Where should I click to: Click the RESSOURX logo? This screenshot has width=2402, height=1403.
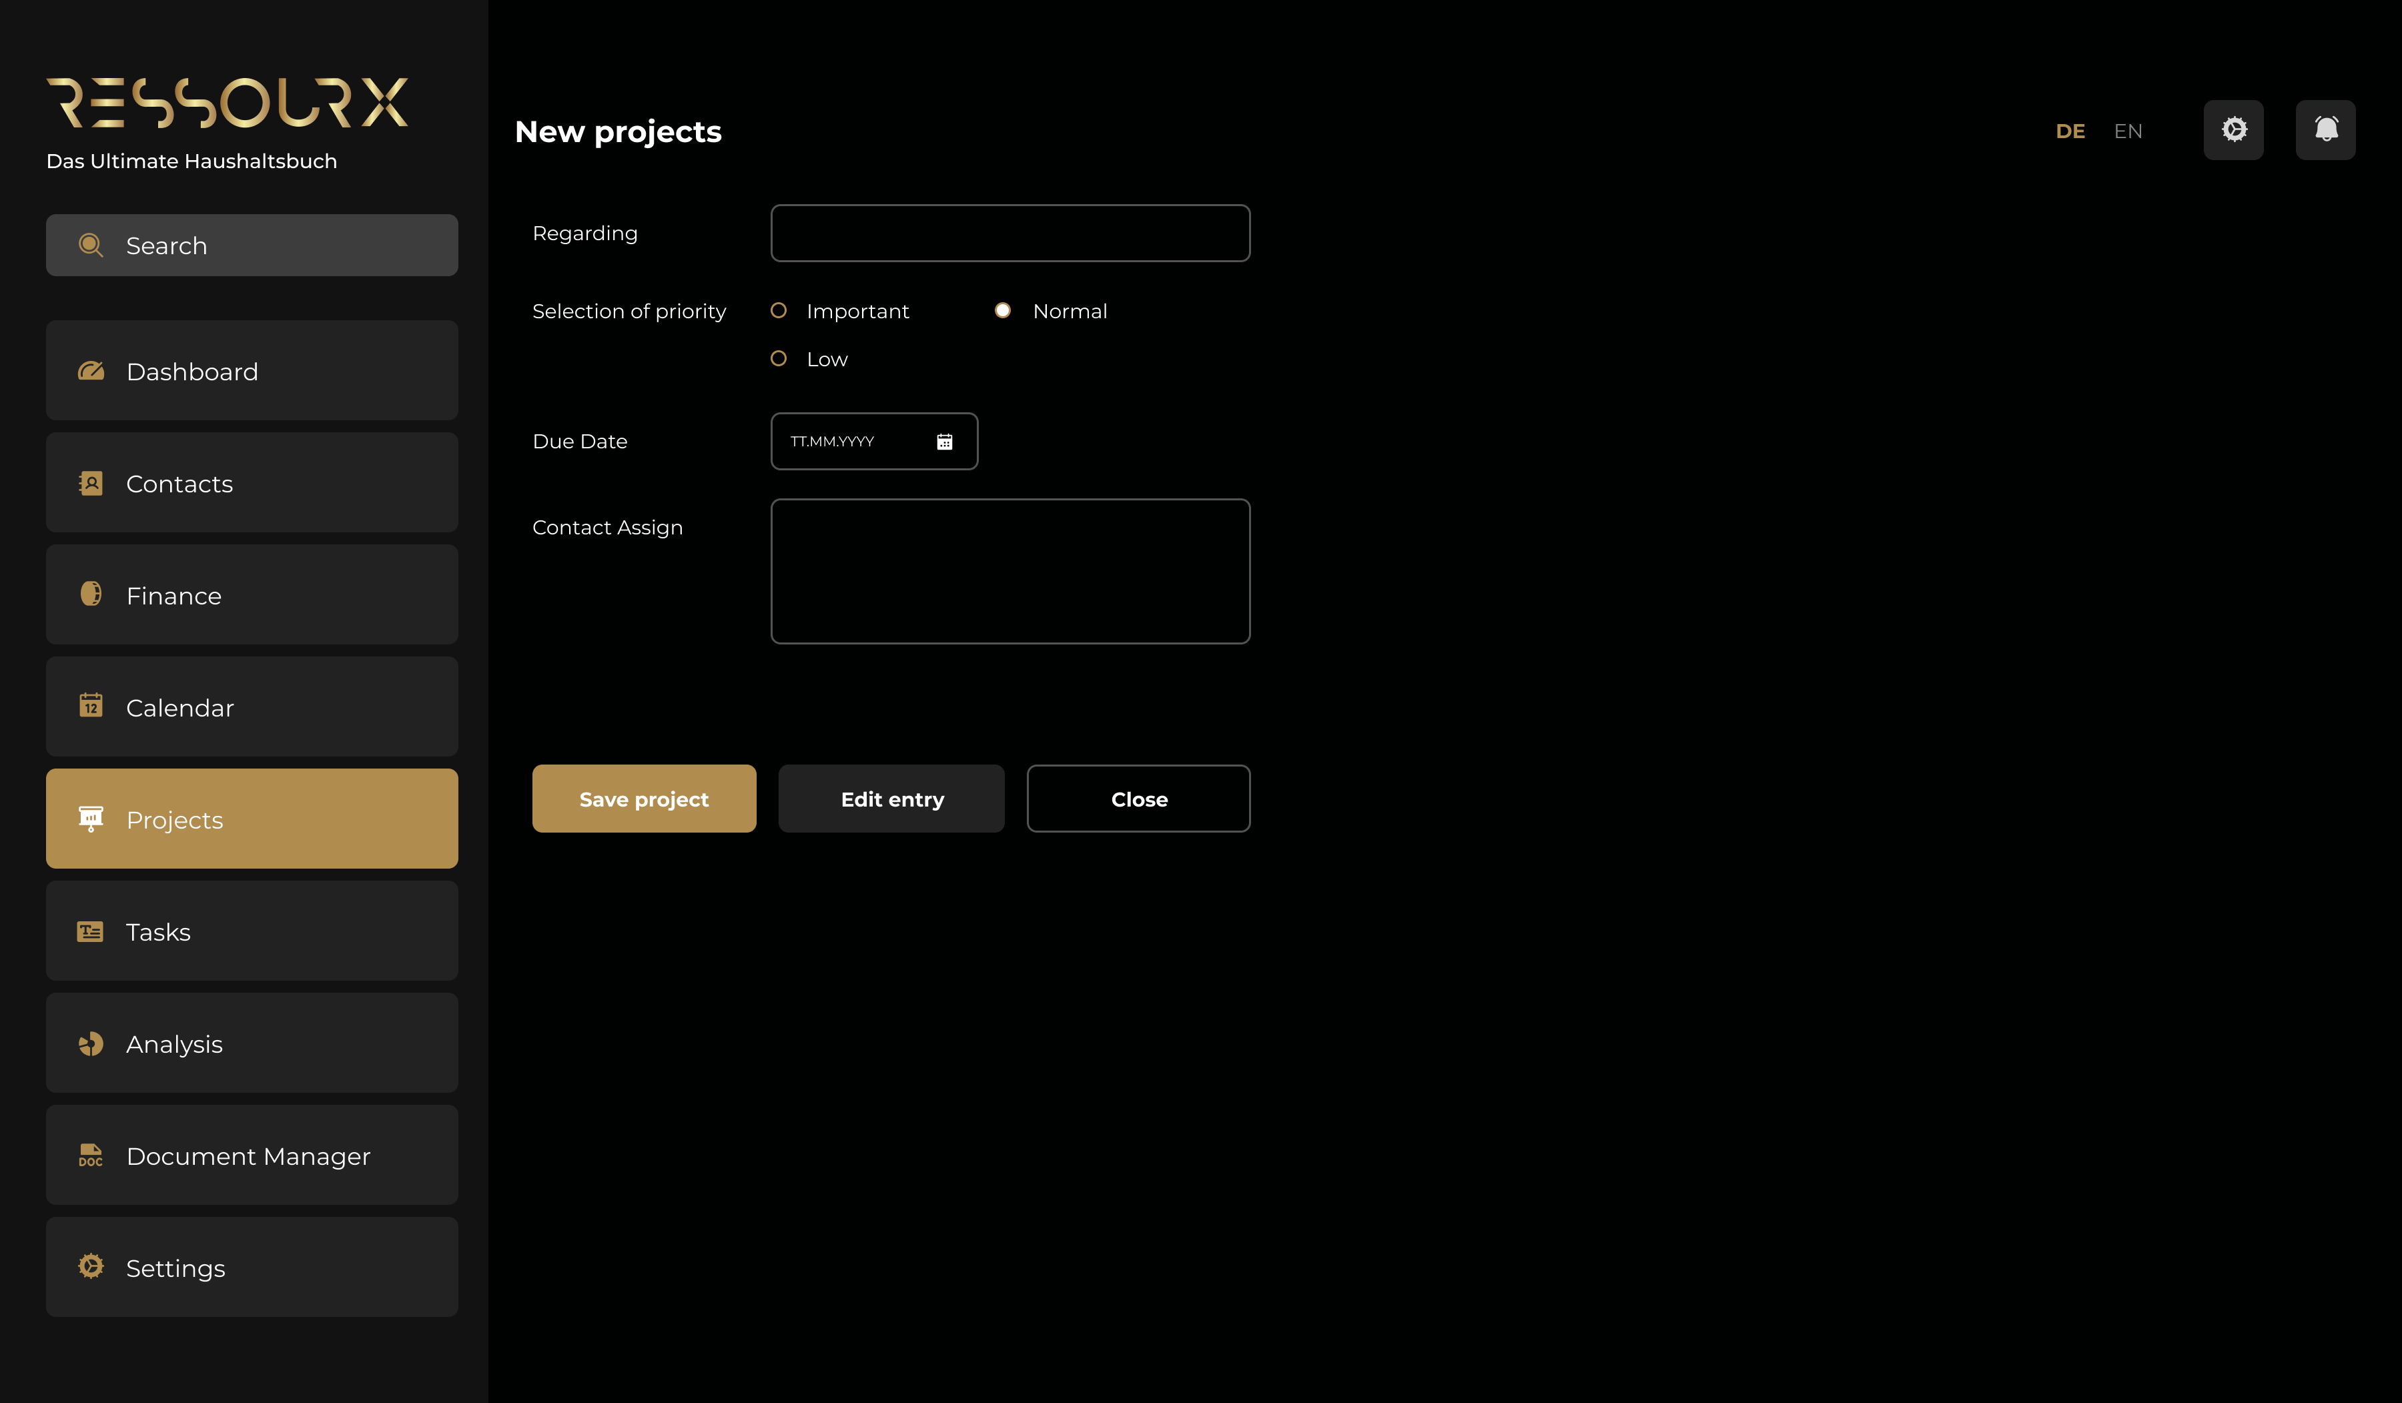pyautogui.click(x=228, y=102)
